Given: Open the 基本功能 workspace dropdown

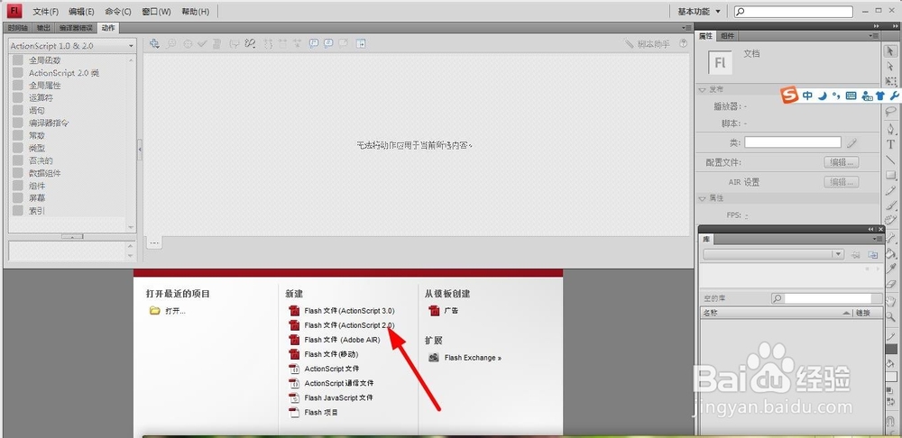Looking at the screenshot, I should [699, 12].
